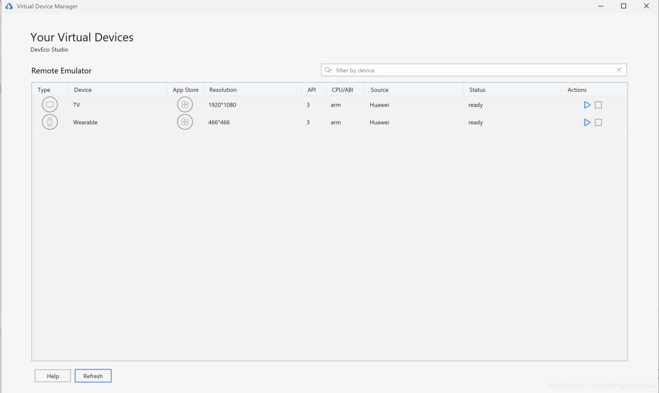Sort by the Device column header
Viewport: 659px width, 393px height.
(83, 90)
